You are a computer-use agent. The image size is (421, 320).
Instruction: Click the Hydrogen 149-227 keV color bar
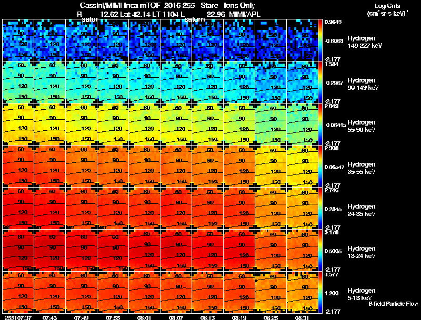(x=320, y=40)
